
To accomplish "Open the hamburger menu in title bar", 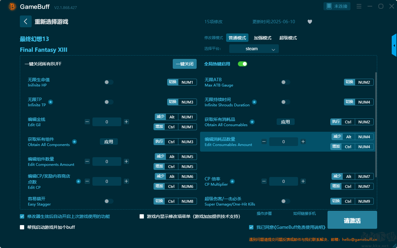I will click(359, 7).
